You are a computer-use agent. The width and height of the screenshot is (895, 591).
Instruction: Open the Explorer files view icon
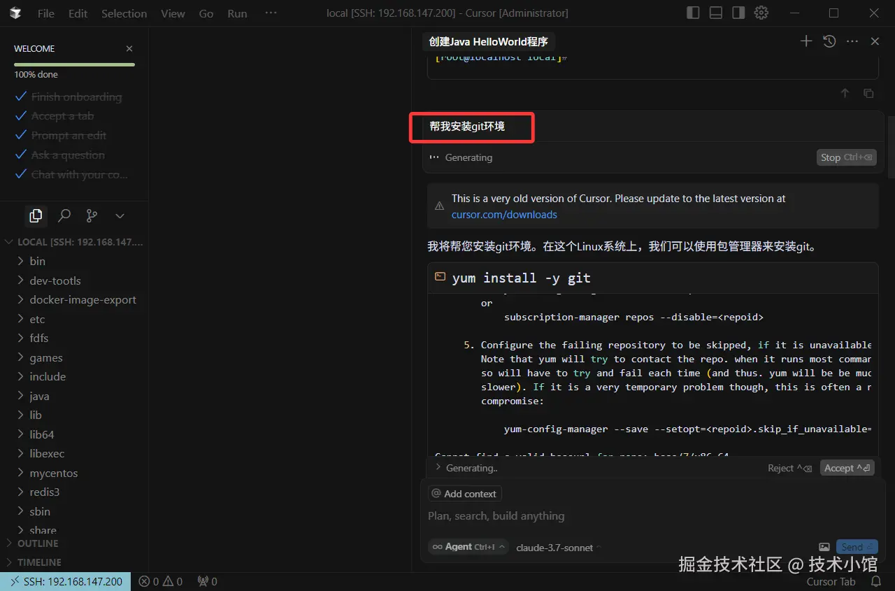(x=36, y=215)
